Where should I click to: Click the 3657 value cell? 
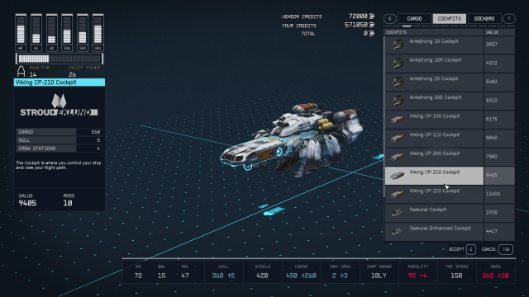499,45
